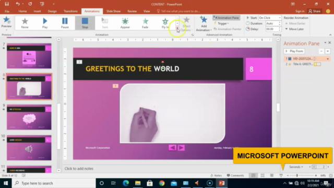Viewport: 334px width, 188px height.
Task: Click Move Later reorder button
Action: pos(294,29)
